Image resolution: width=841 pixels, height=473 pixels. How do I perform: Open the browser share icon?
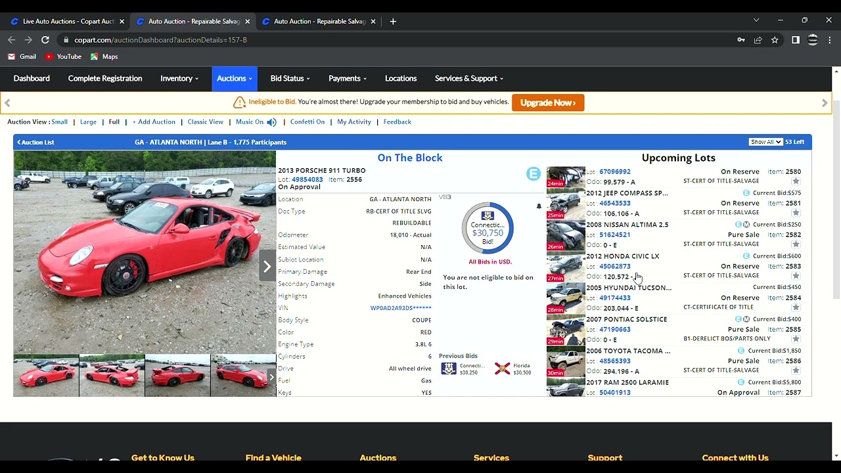click(x=758, y=40)
